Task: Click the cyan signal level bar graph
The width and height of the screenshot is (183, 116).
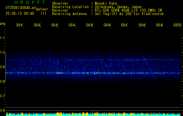Action: (x=93, y=114)
